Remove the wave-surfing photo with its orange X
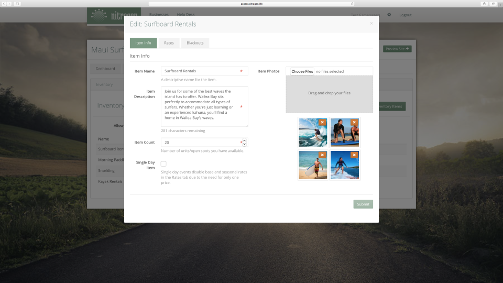 point(322,122)
